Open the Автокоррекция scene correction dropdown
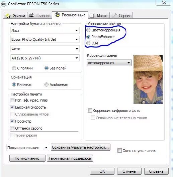This screenshot has height=177, width=173. (109, 63)
